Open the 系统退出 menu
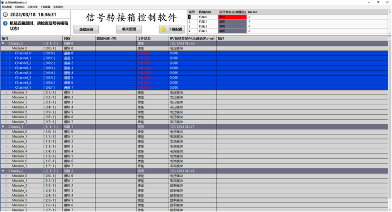392x212 pixels. tap(58, 7)
